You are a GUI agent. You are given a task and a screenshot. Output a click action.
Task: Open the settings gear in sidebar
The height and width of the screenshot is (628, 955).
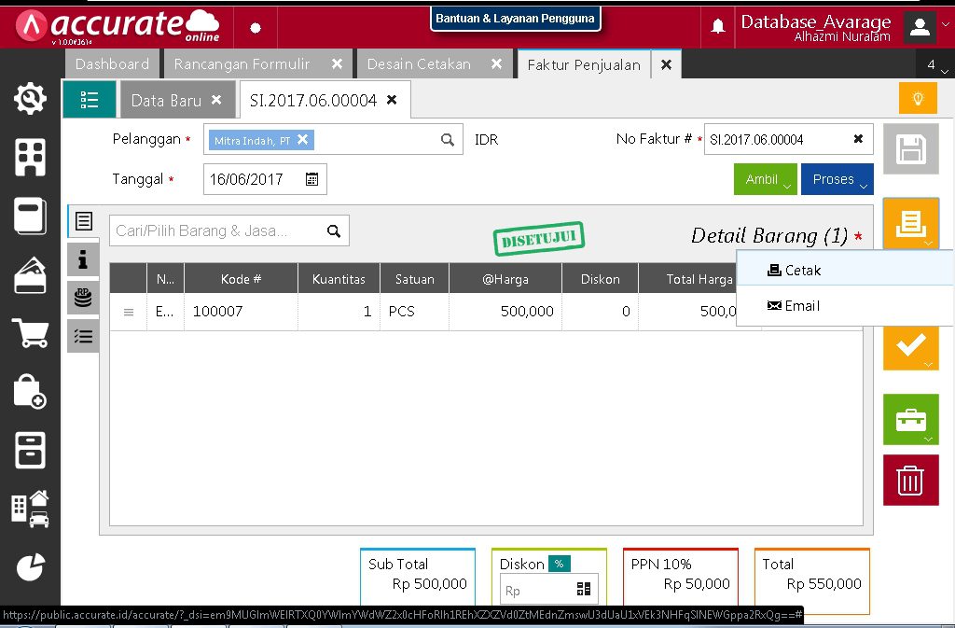[30, 98]
